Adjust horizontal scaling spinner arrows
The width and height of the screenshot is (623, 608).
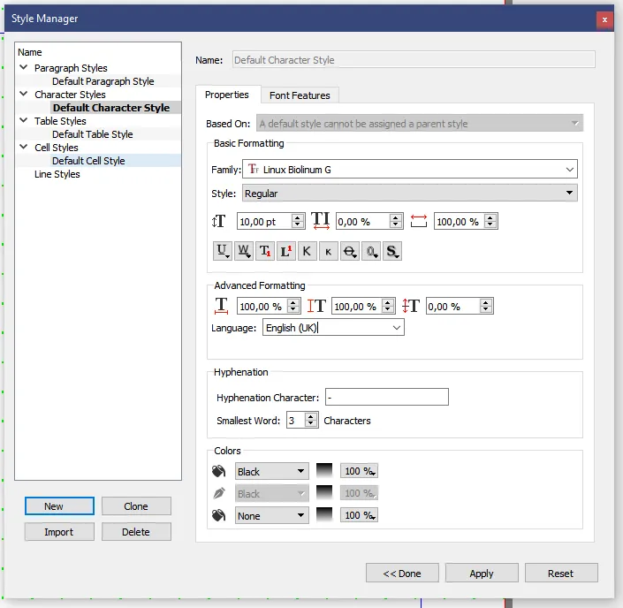pyautogui.click(x=293, y=306)
